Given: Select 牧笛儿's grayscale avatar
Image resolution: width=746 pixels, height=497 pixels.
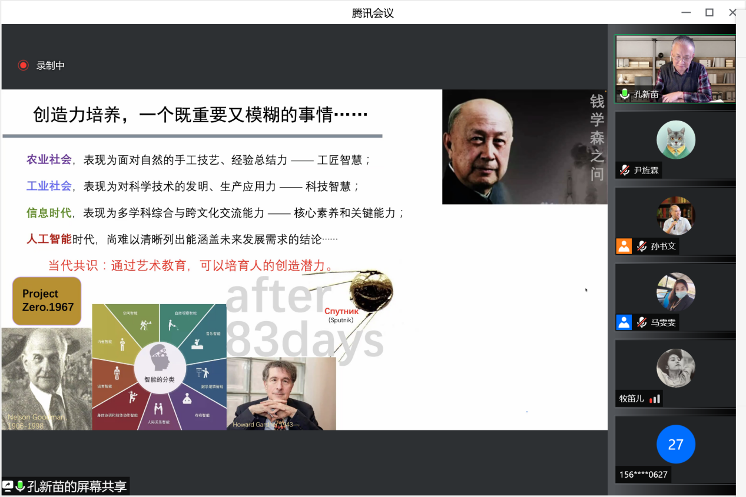Looking at the screenshot, I should (x=676, y=368).
